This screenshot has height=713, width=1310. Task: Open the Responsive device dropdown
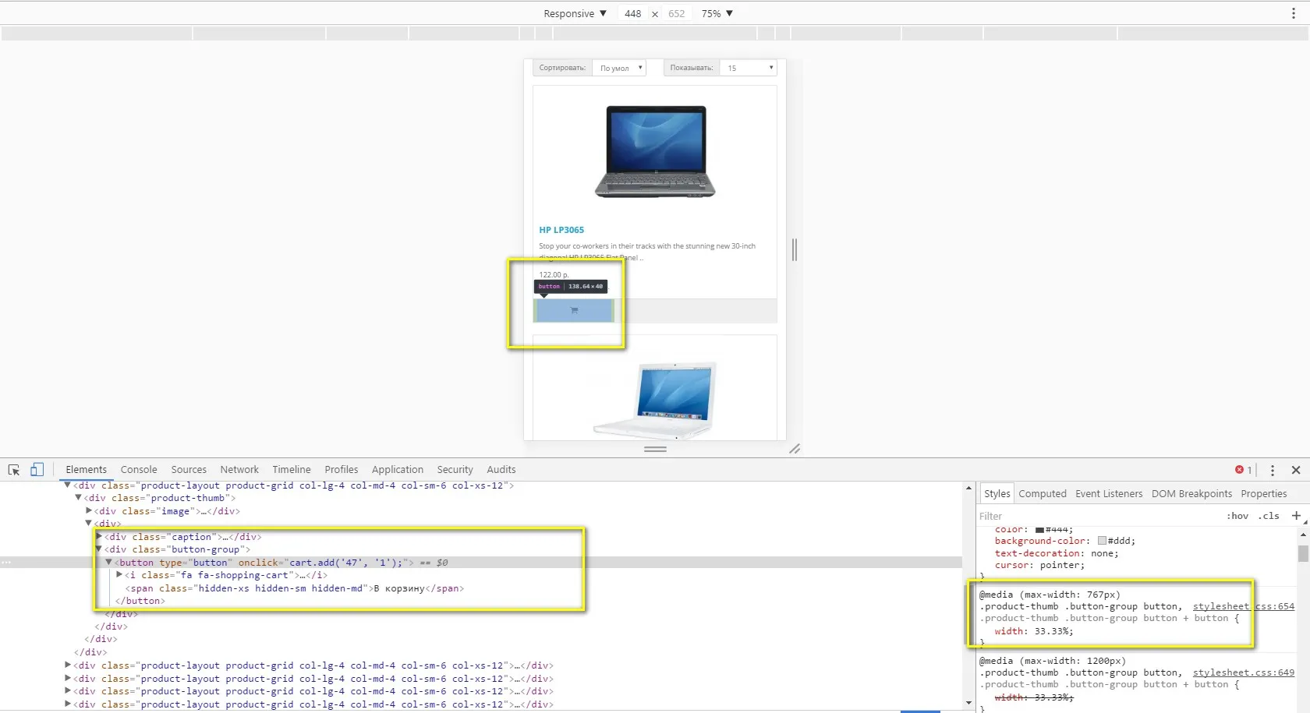(575, 13)
